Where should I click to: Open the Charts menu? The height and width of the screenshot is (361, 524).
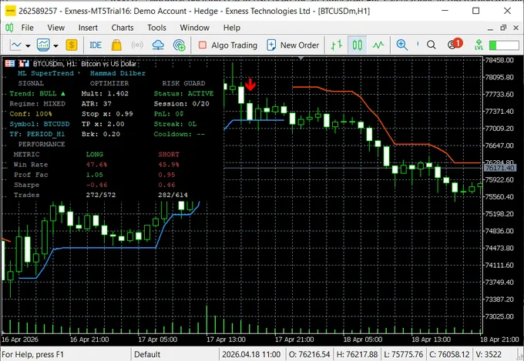[123, 28]
